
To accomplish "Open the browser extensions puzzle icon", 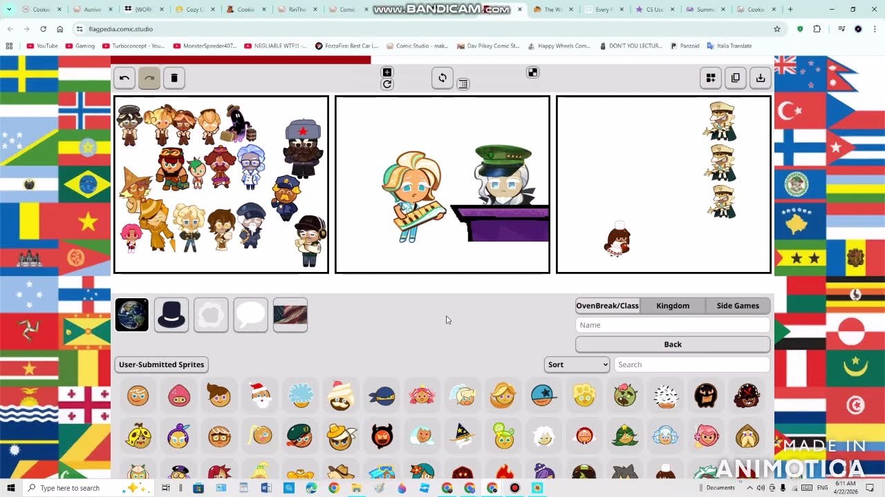I will coord(817,29).
